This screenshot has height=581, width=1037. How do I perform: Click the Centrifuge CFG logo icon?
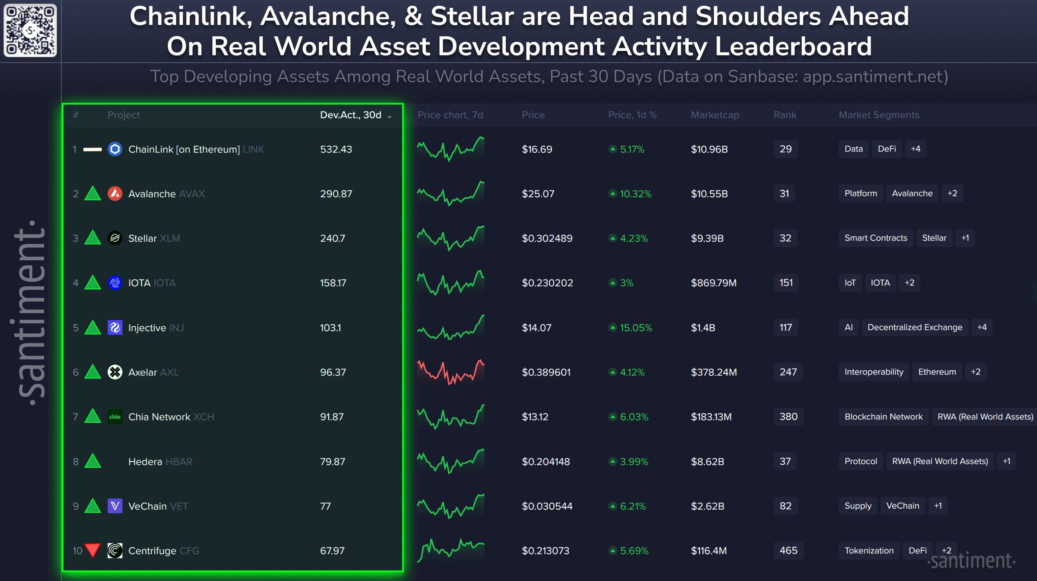115,550
